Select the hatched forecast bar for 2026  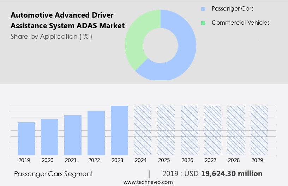(x=189, y=130)
